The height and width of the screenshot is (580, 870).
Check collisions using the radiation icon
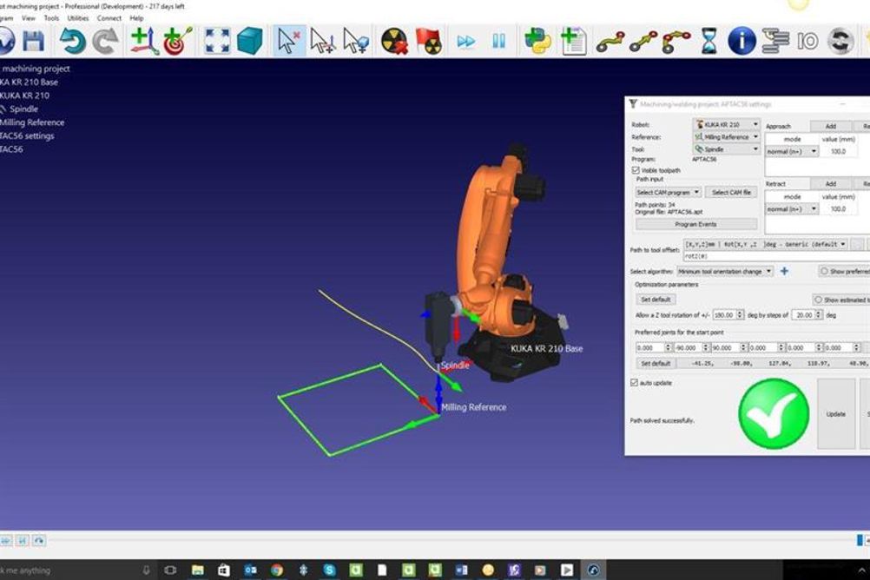point(394,41)
